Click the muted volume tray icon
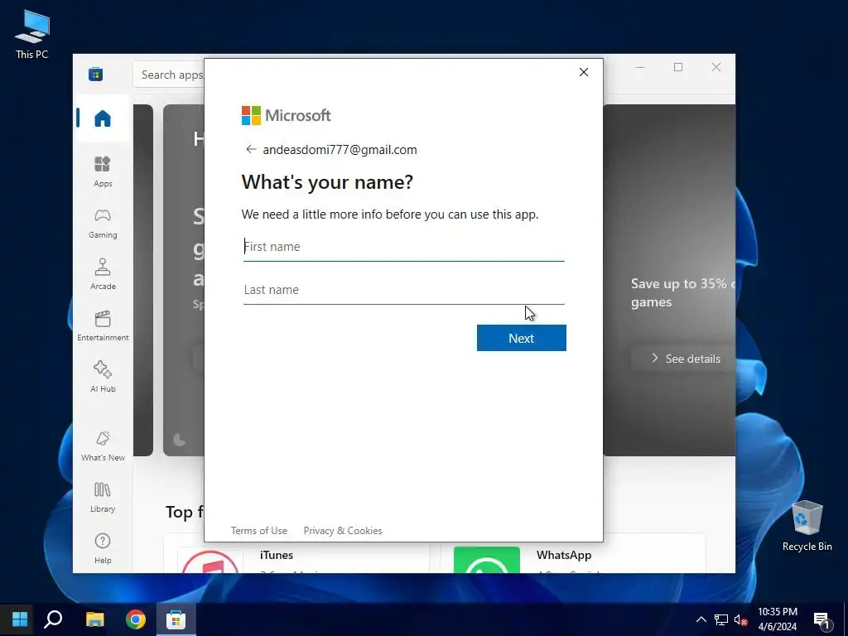This screenshot has height=636, width=848. pos(741,619)
